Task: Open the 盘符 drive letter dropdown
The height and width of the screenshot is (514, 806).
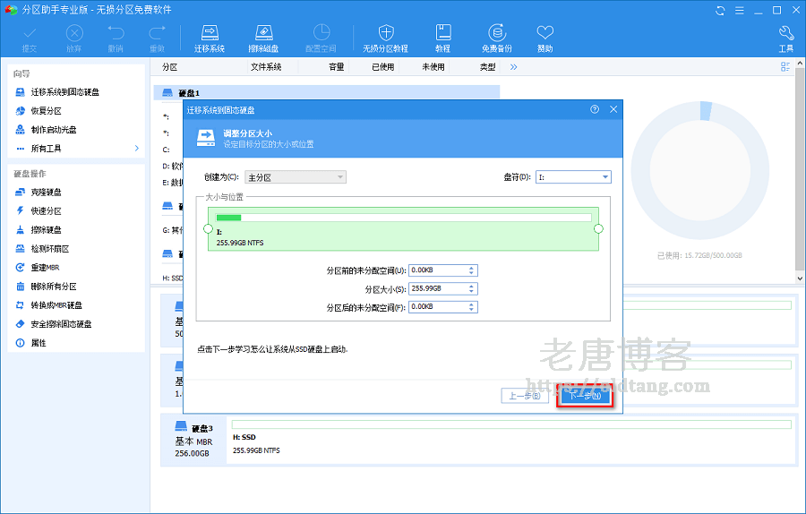Action: [573, 177]
